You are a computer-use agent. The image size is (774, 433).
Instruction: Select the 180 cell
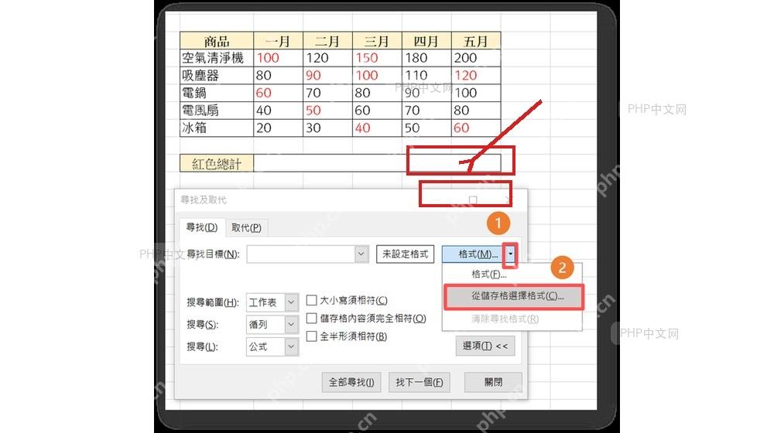click(x=426, y=58)
